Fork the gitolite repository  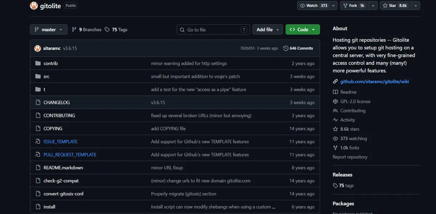pyautogui.click(x=355, y=6)
